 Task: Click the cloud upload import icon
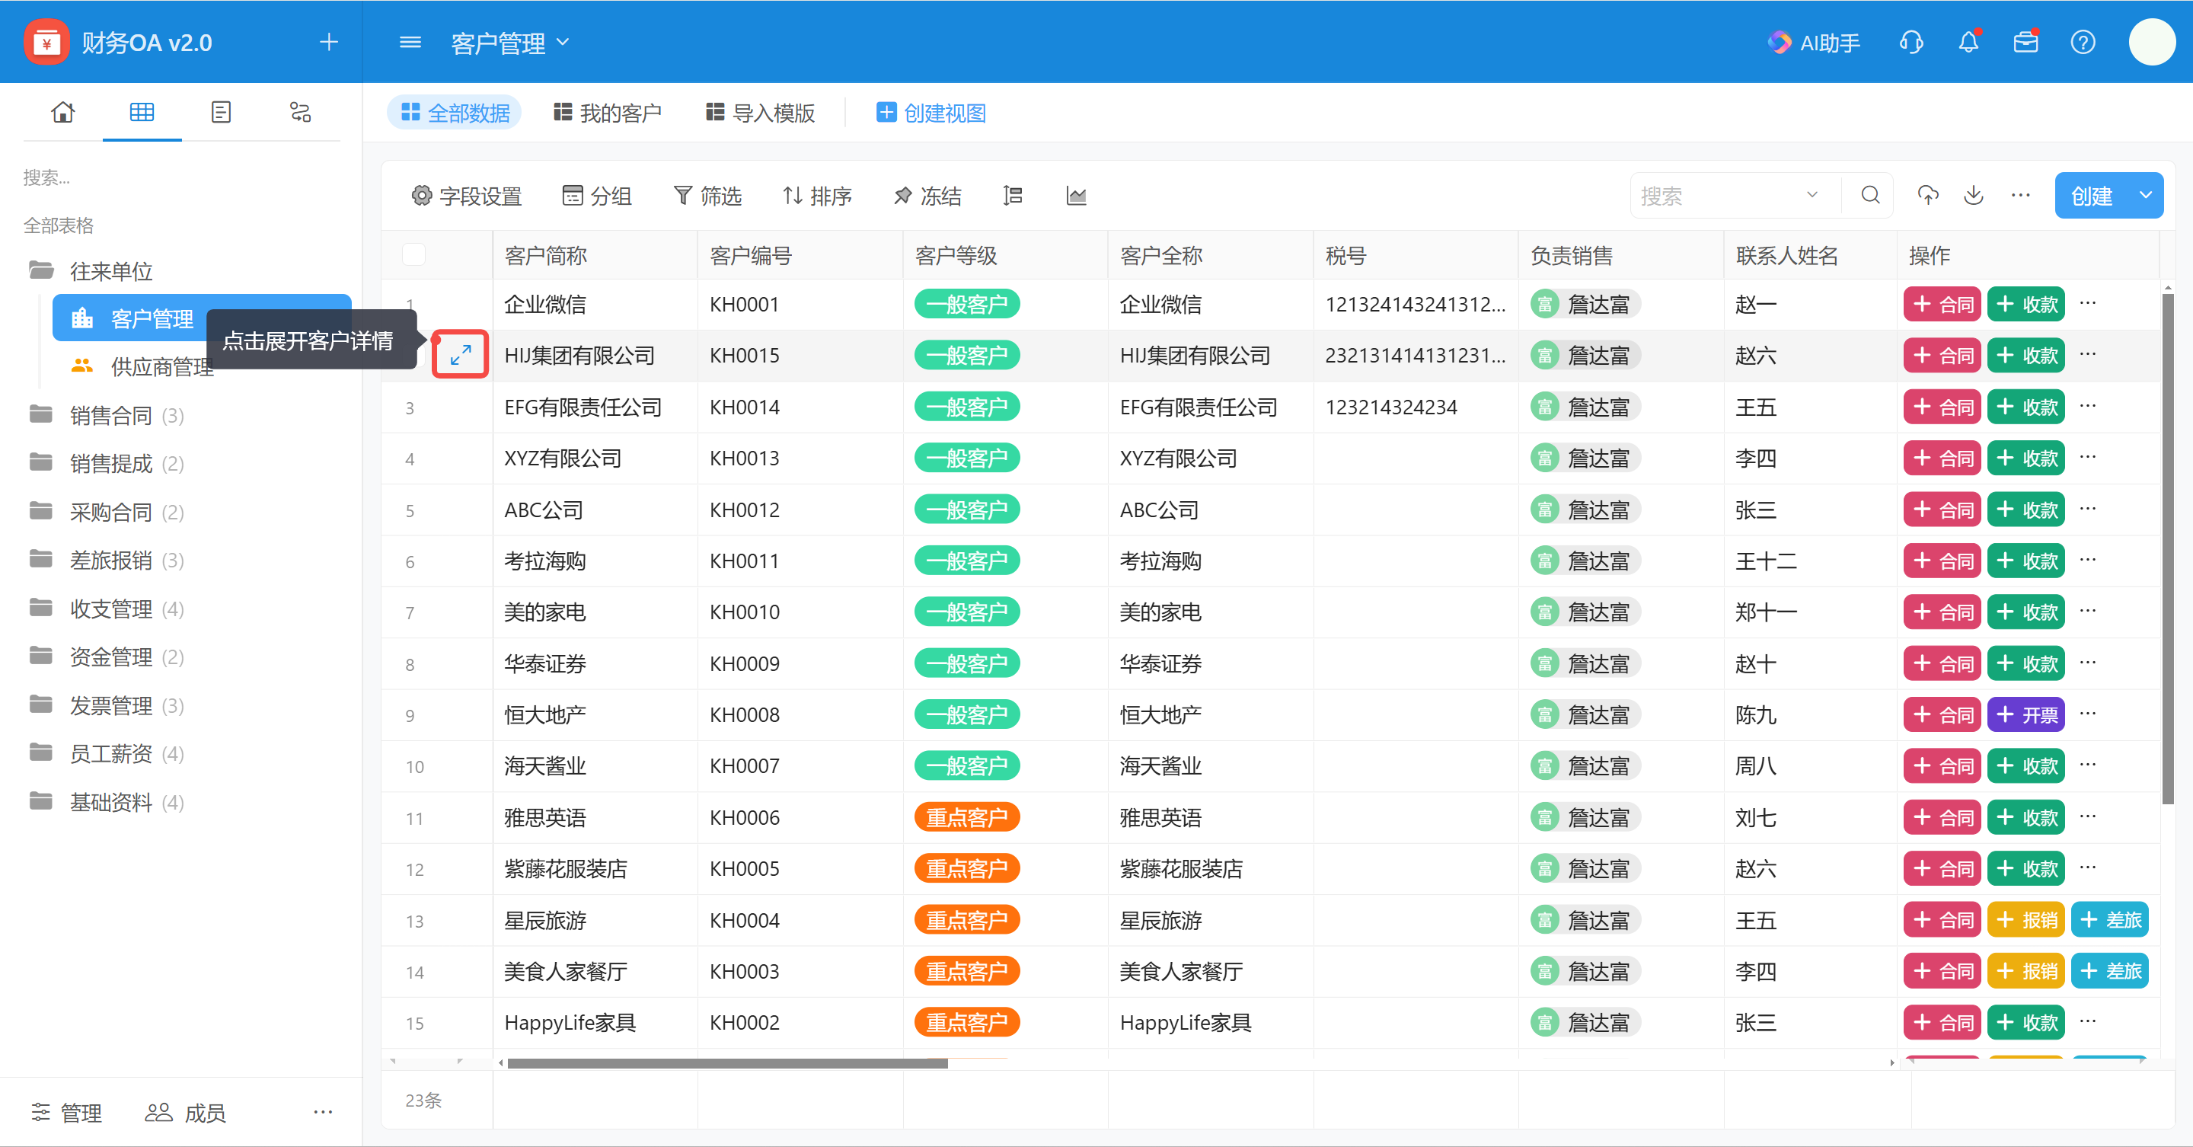(x=1928, y=196)
